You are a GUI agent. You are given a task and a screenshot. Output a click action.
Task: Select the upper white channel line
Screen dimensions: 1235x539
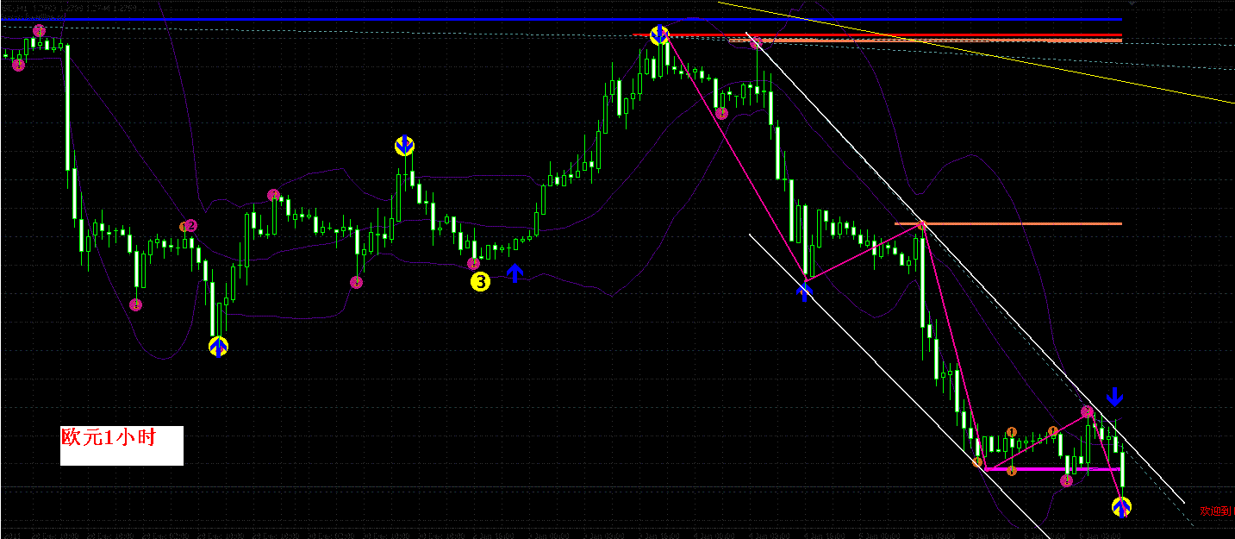965,269
